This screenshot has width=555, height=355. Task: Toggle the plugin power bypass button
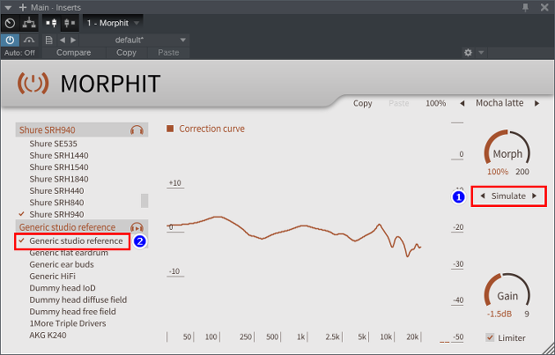10,40
